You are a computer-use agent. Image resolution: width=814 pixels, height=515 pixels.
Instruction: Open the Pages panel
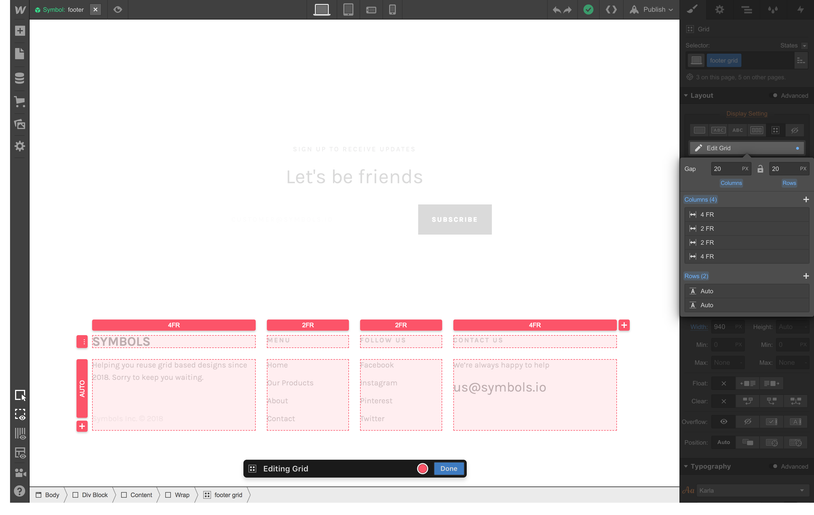click(20, 54)
